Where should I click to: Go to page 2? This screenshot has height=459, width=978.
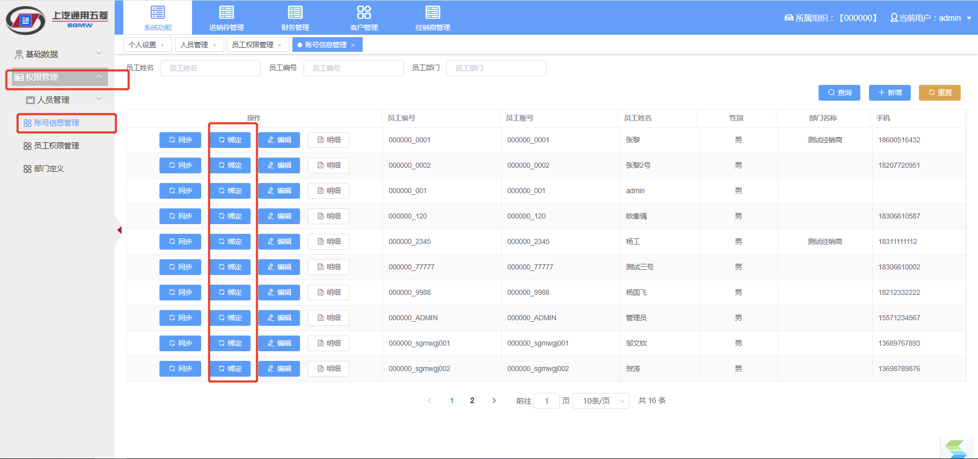472,401
